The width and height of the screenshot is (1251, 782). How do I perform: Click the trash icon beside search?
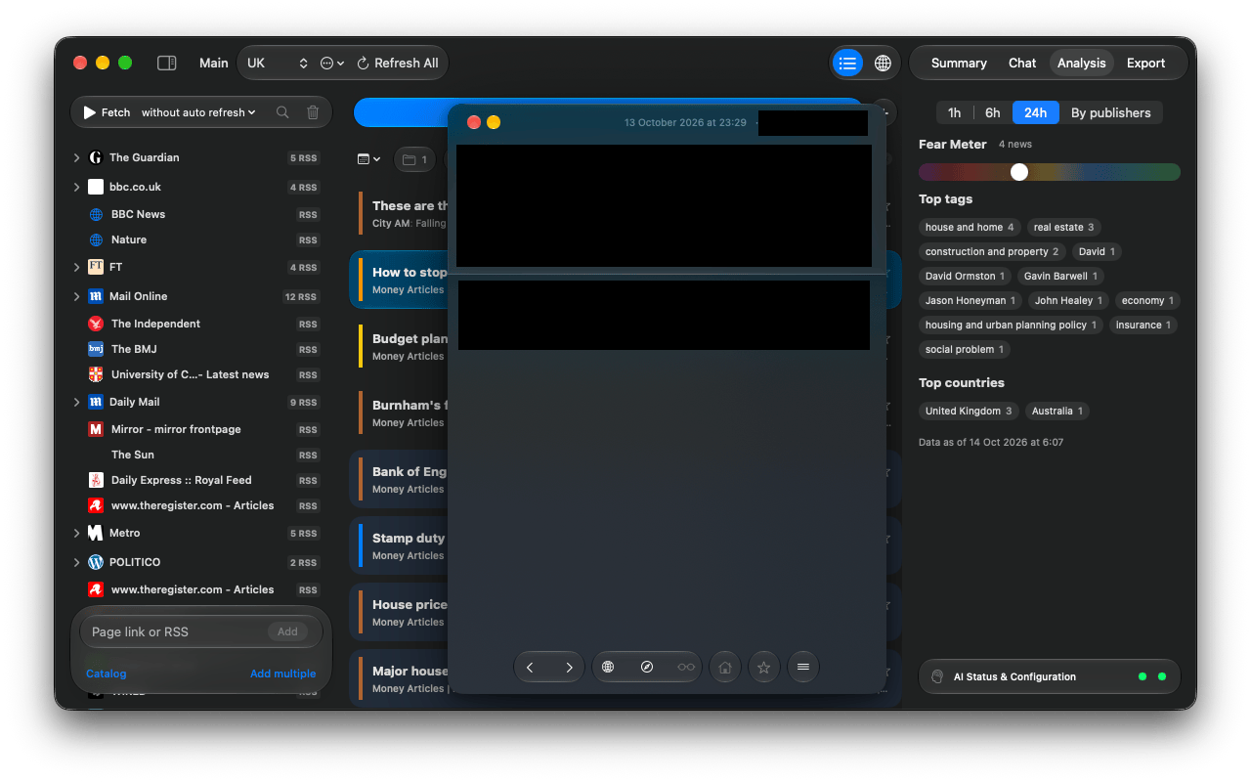313,112
